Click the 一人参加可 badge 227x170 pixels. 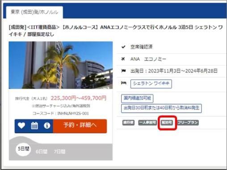147,123
